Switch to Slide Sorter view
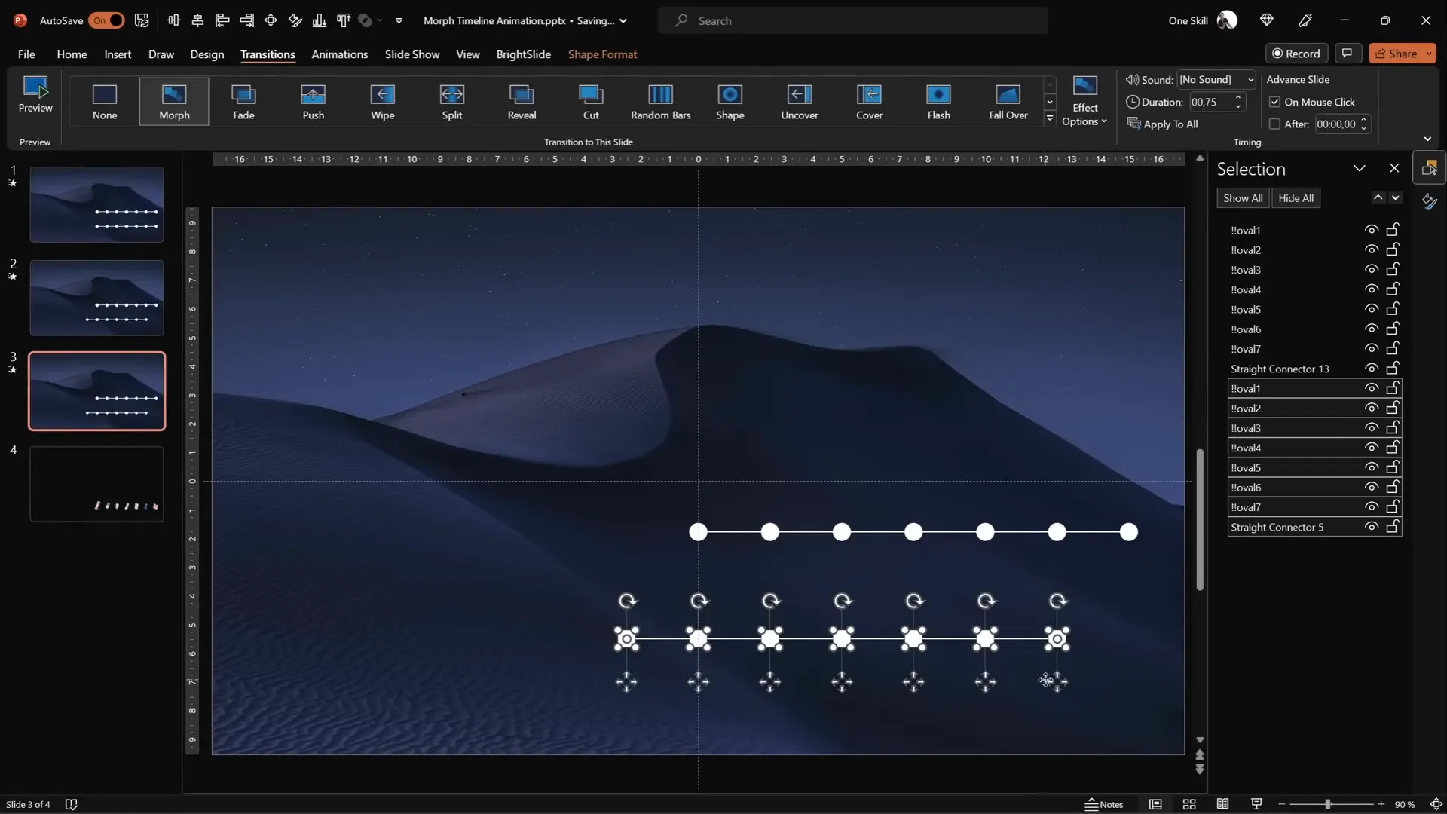The image size is (1447, 814). (x=1189, y=804)
